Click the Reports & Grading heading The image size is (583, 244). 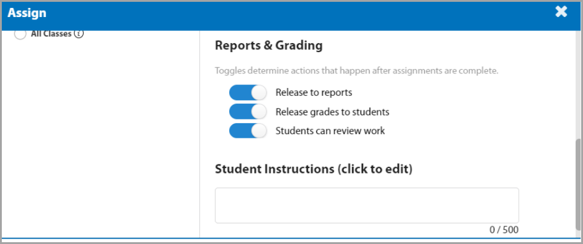click(x=268, y=46)
